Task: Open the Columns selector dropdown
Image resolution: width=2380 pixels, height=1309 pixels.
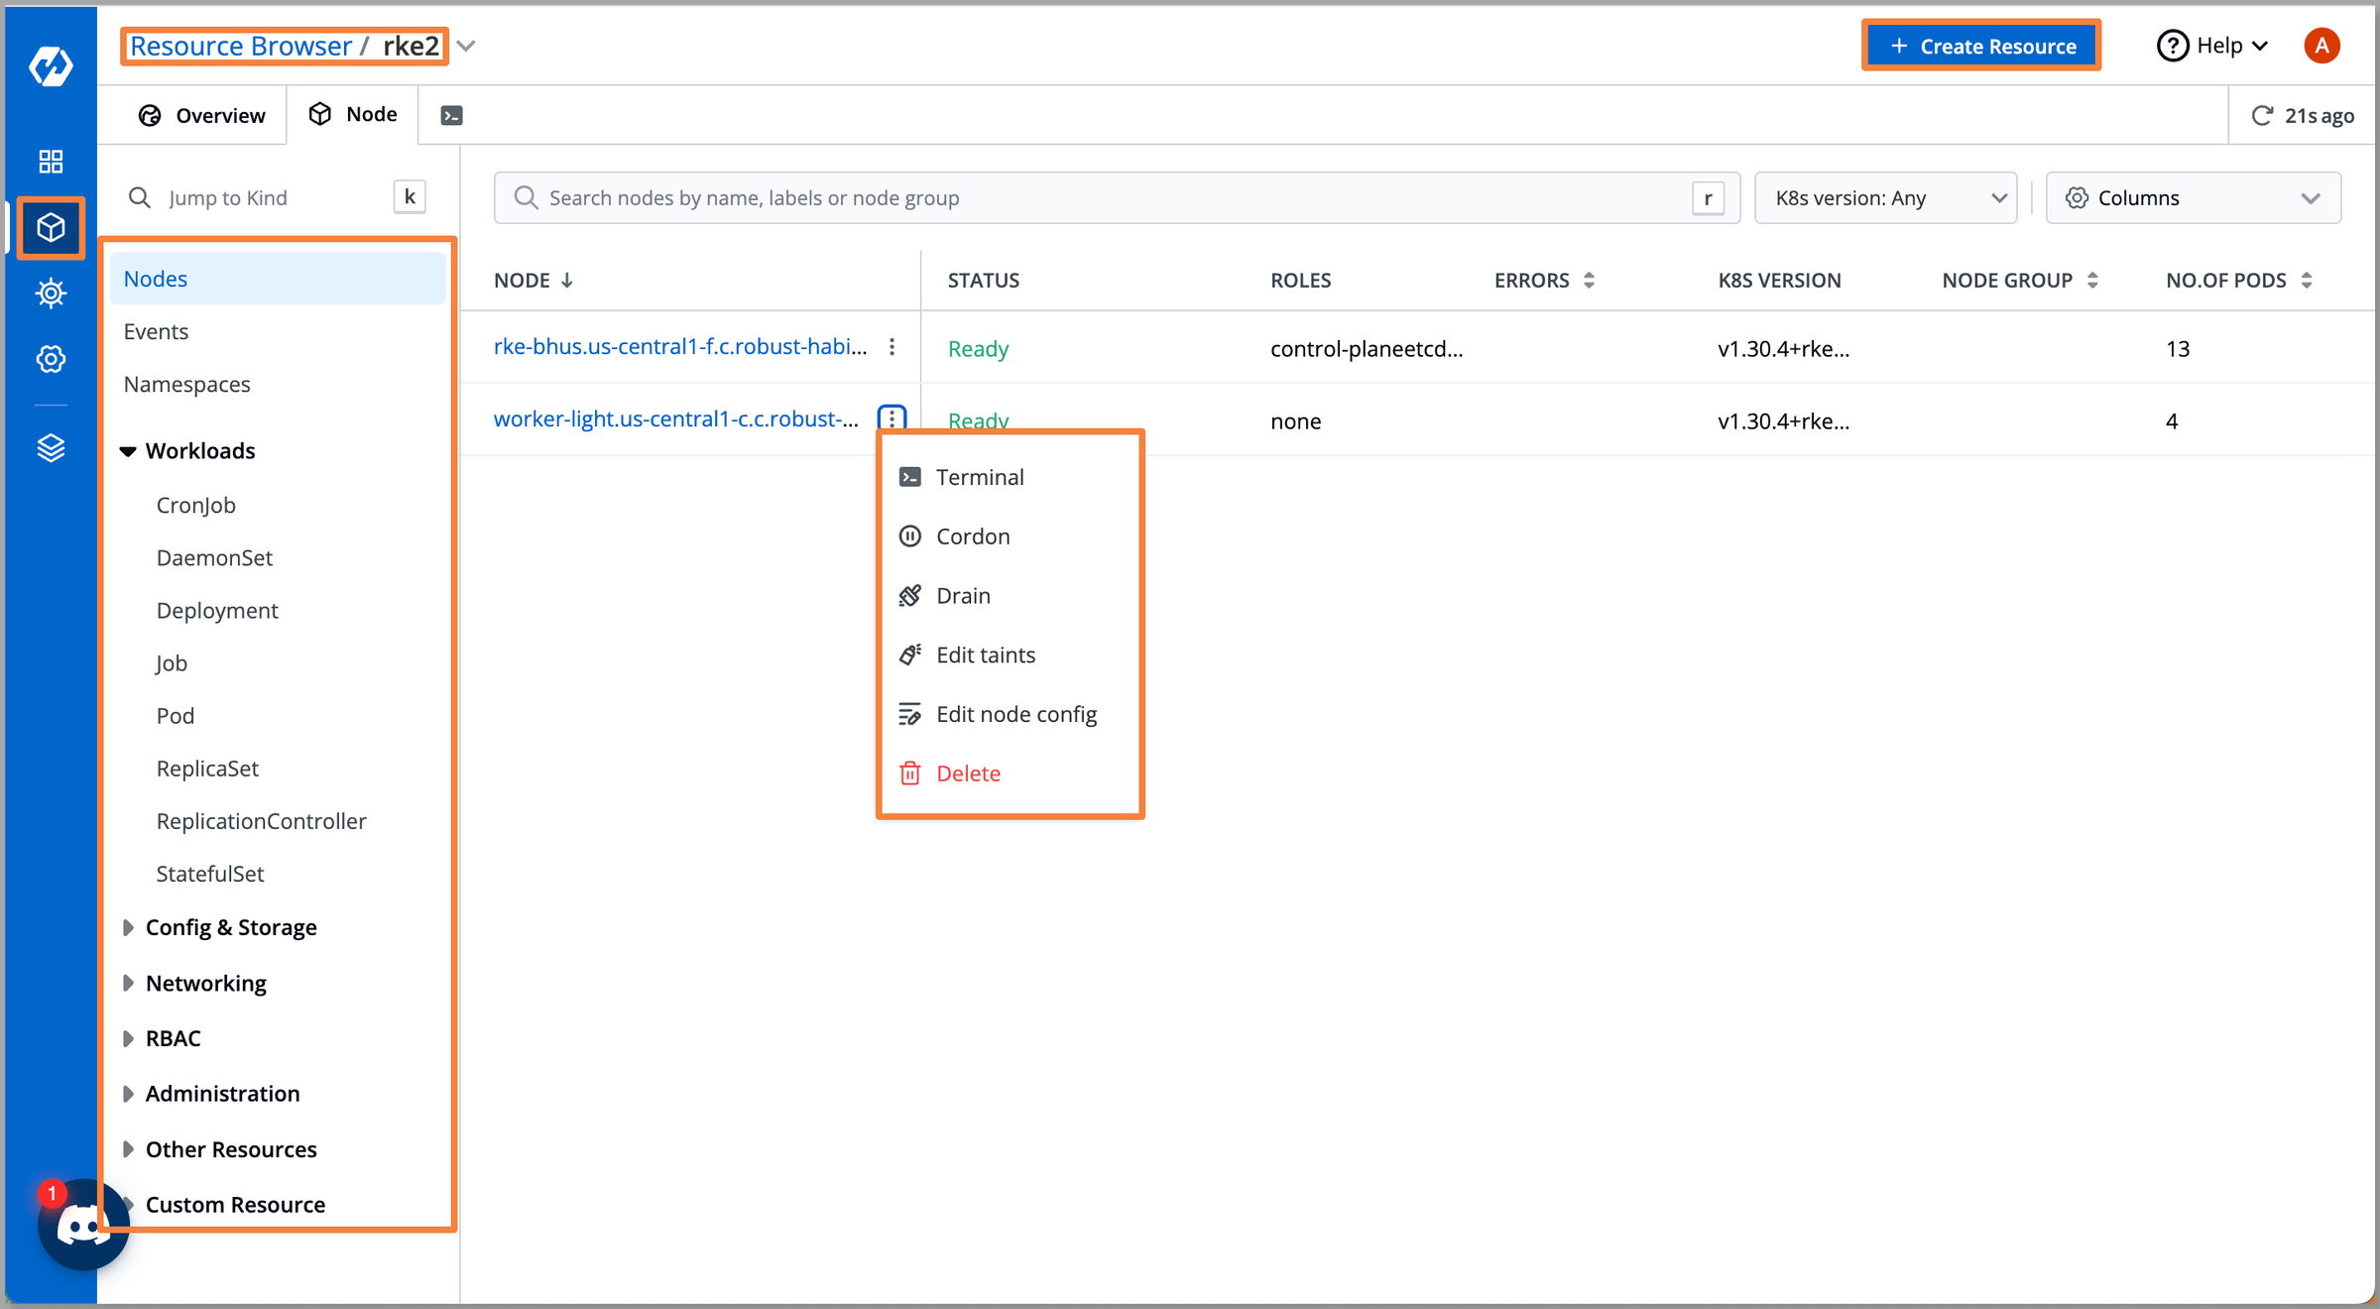Action: [x=2192, y=197]
